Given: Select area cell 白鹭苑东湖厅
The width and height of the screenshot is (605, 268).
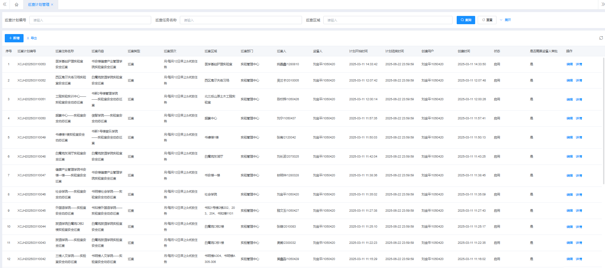Looking at the screenshot, I should tap(214, 157).
